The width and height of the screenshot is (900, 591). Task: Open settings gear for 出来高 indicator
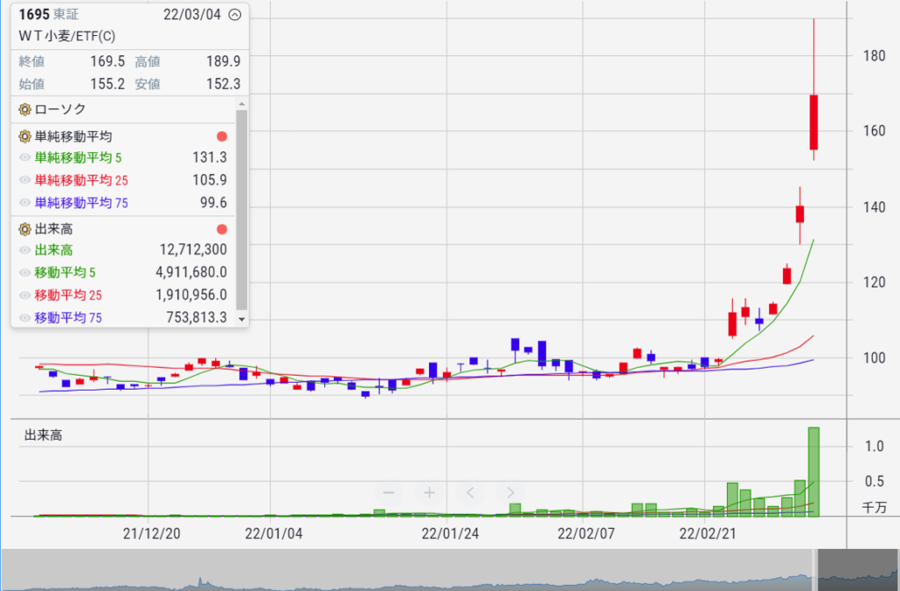(25, 229)
